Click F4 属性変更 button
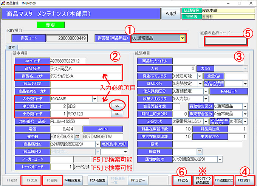This screenshot has width=257, height=186. [x=73, y=180]
